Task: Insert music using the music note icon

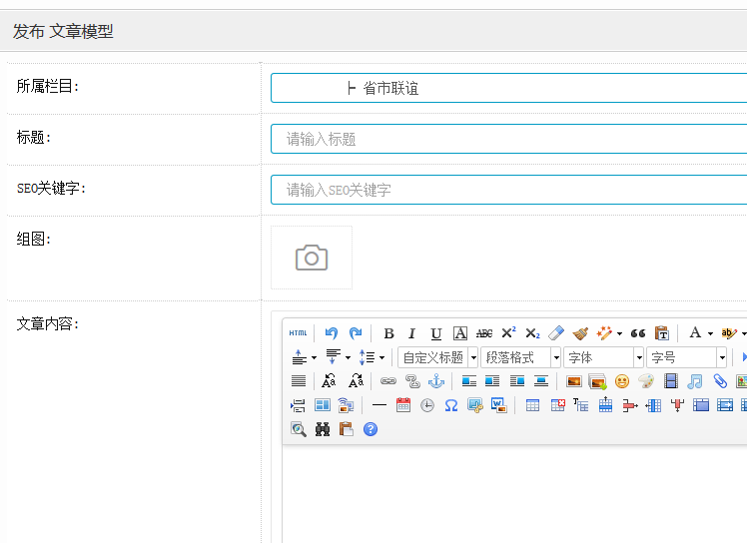Action: tap(695, 381)
